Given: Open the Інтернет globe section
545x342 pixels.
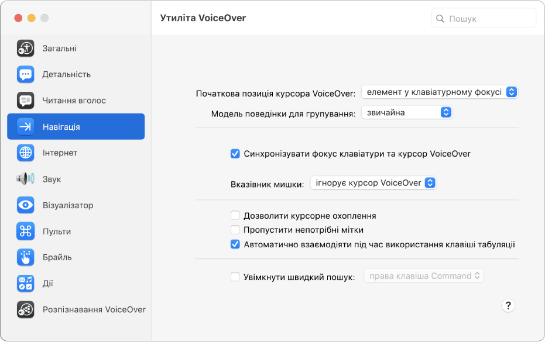Looking at the screenshot, I should (x=25, y=153).
